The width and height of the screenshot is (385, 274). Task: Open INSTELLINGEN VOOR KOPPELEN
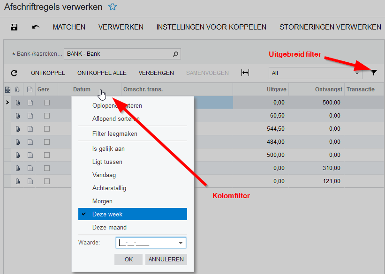point(211,27)
